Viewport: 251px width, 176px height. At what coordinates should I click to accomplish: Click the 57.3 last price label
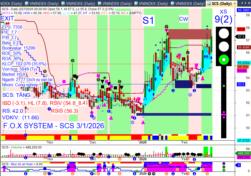pos(241,37)
